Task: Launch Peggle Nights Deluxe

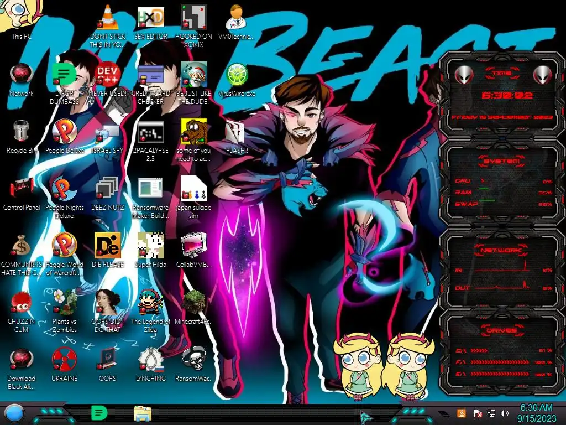Action: coord(64,188)
